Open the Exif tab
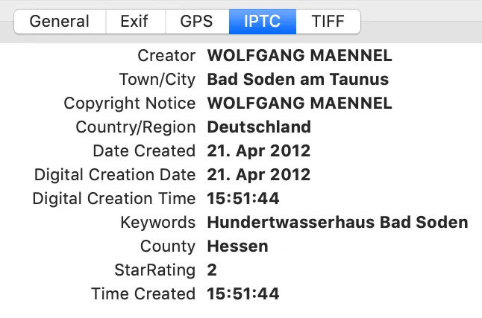The image size is (482, 318). click(x=136, y=22)
